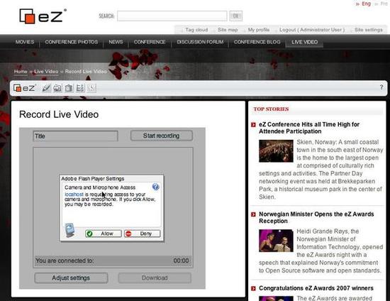Viewport: 390px width, 301px height.
Task: Click the move icon in eZ toolbar
Action: point(57,88)
